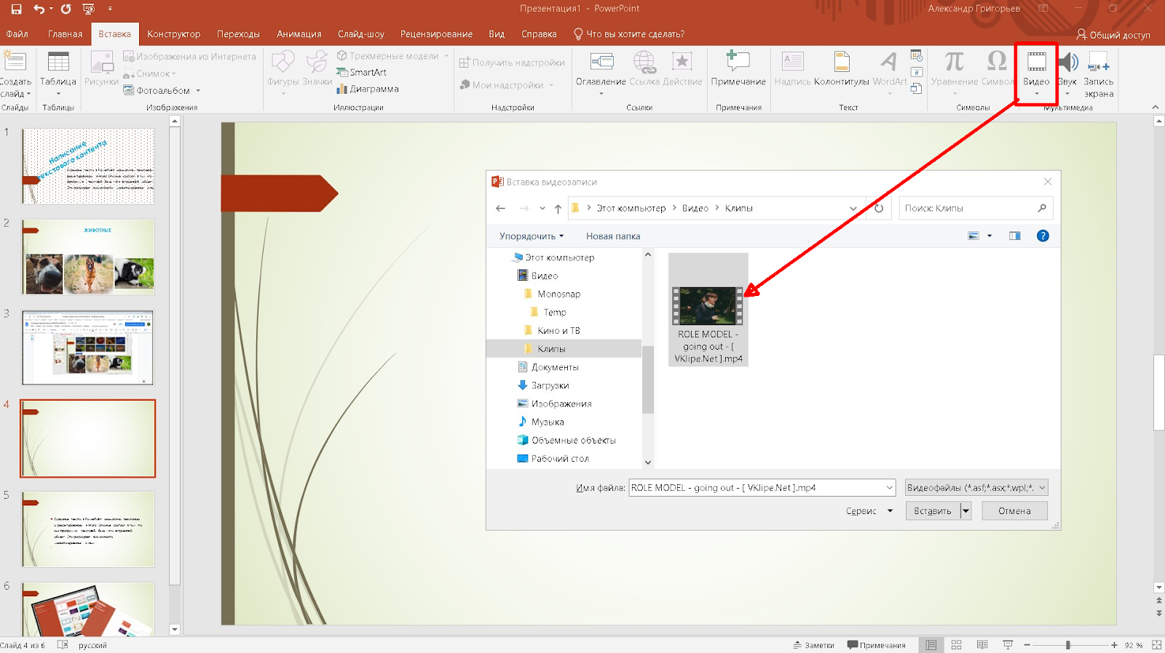
Task: Click the zoom slider in status bar
Action: point(1068,645)
